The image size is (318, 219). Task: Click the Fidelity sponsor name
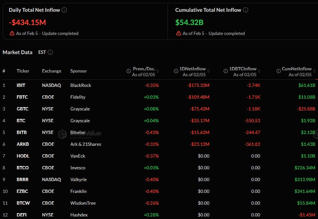78,97
